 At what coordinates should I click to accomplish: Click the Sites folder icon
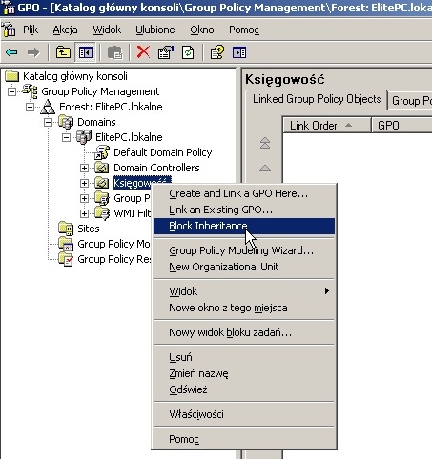coord(66,229)
